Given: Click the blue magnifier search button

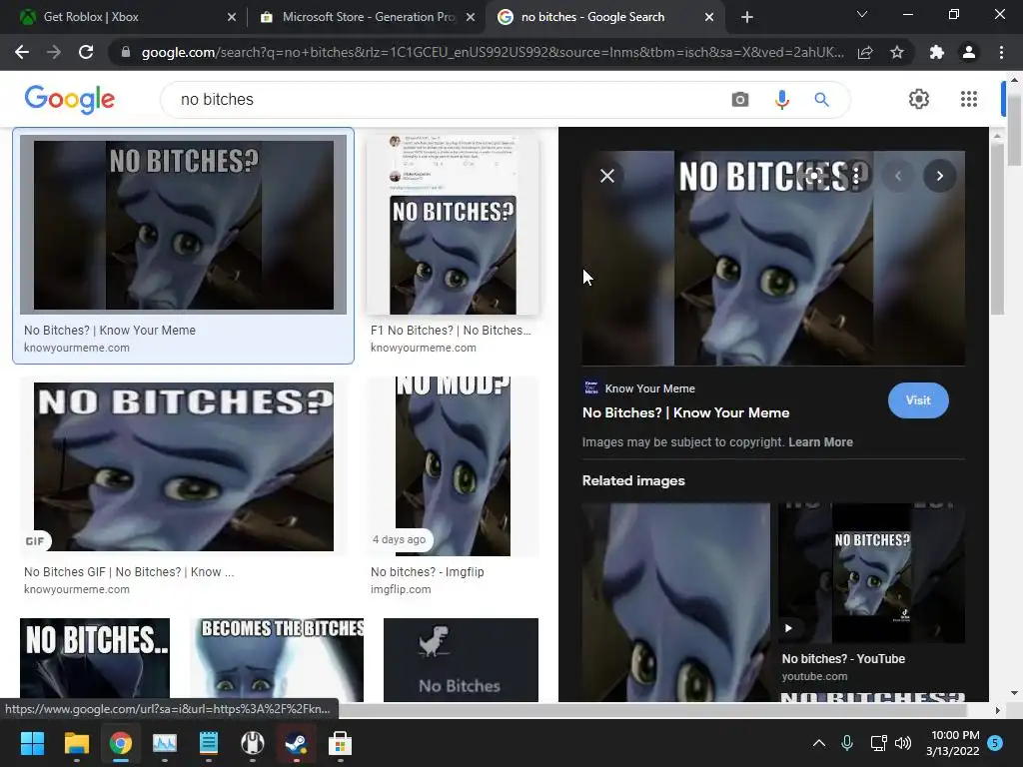Looking at the screenshot, I should (x=821, y=100).
